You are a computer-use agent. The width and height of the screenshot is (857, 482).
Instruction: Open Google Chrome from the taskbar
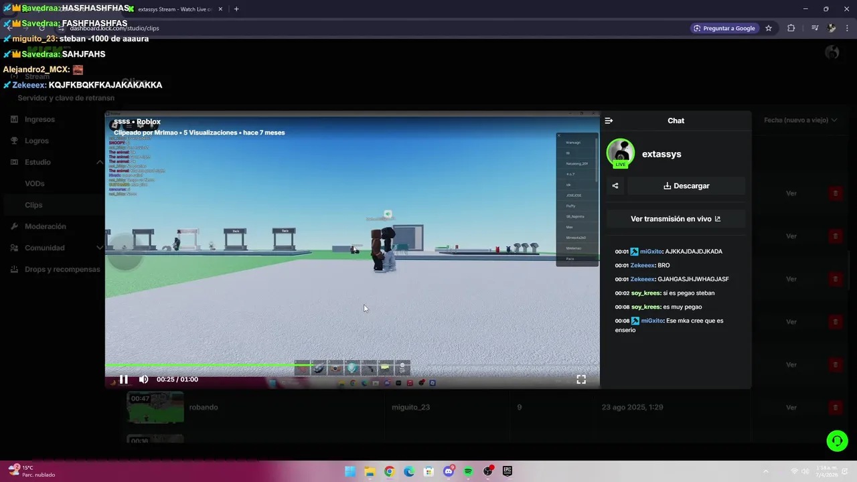(389, 471)
